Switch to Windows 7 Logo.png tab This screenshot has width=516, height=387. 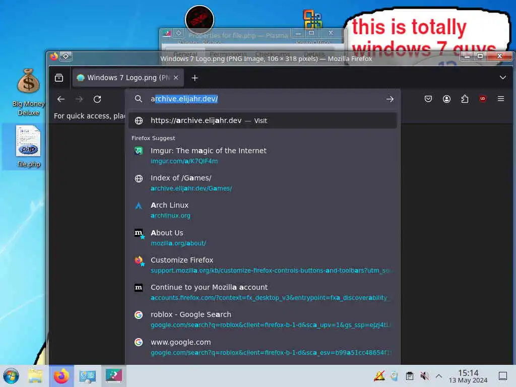[127, 78]
